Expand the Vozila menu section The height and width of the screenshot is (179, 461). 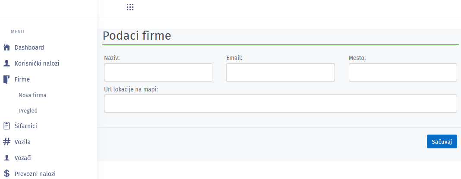(22, 141)
